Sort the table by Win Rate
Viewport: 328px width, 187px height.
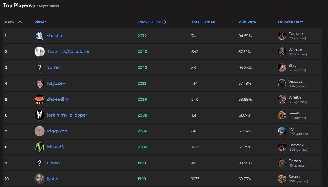coord(247,22)
